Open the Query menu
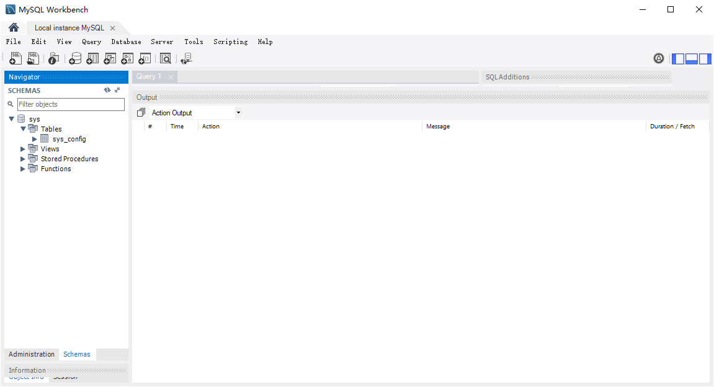 click(x=91, y=42)
